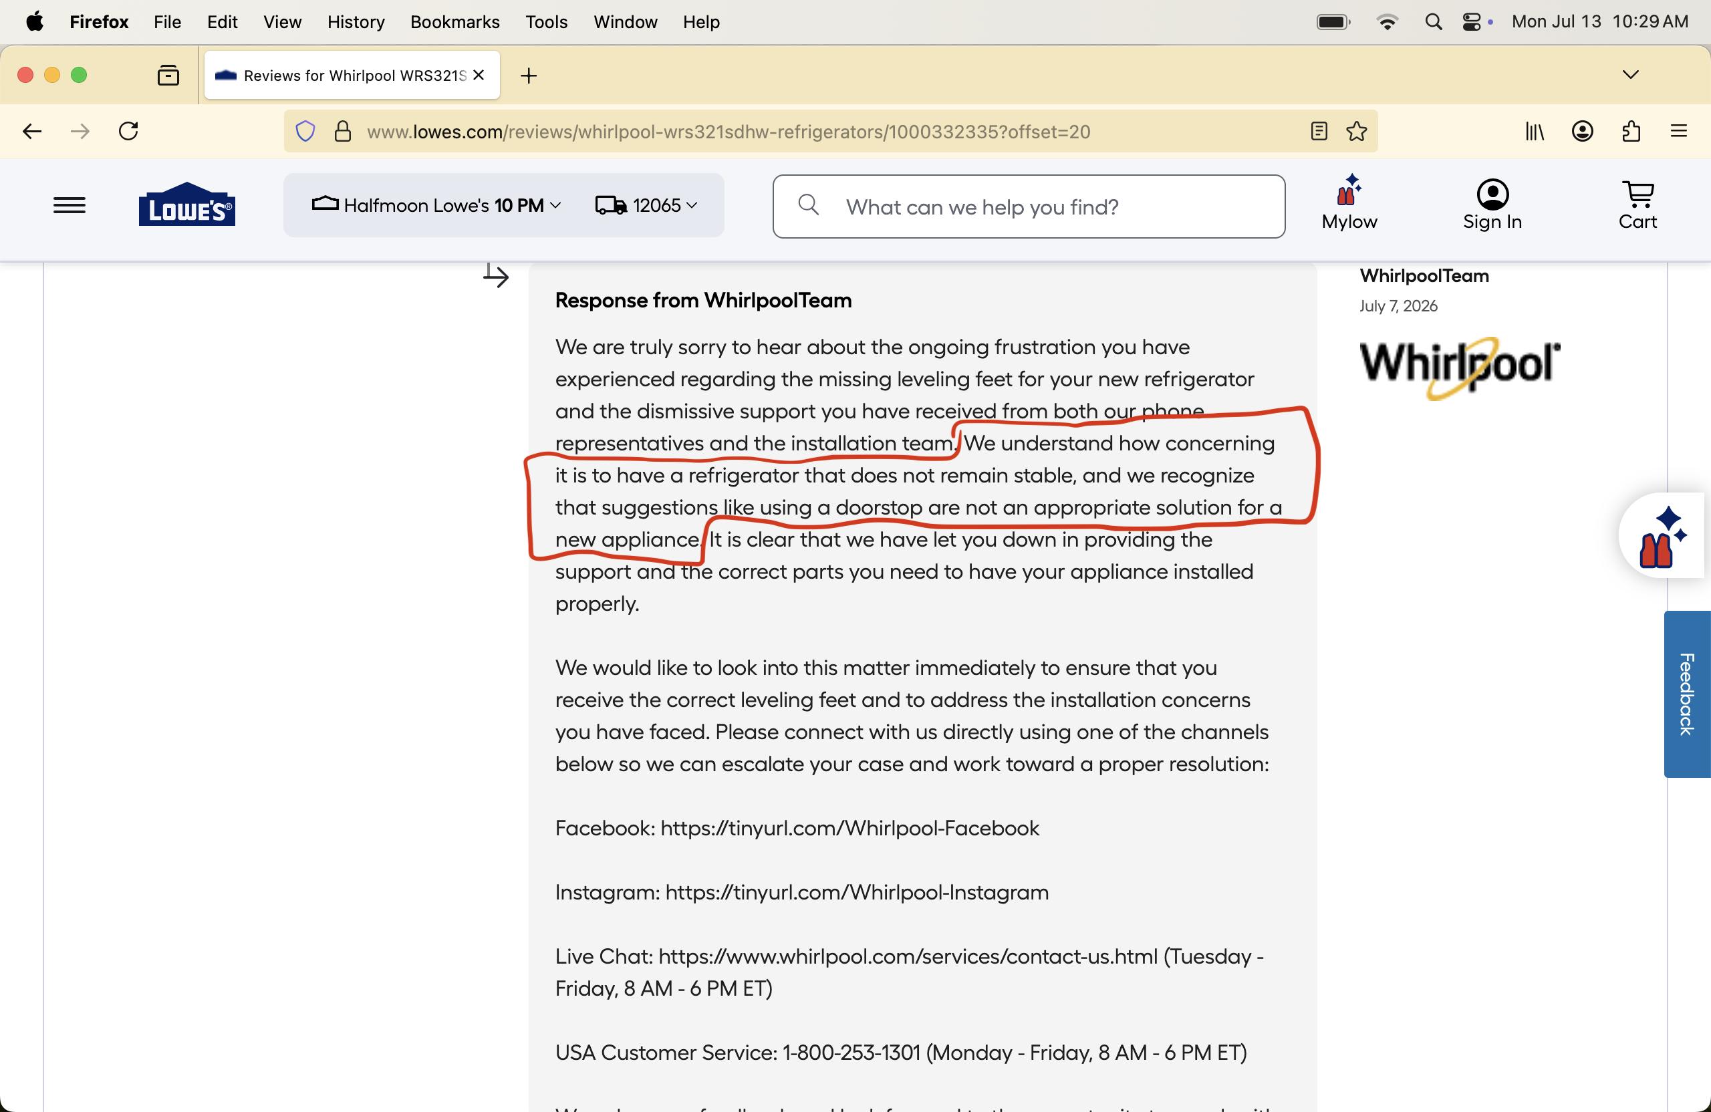Open floating Mylow chat bubble
This screenshot has width=1711, height=1112.
[x=1663, y=535]
